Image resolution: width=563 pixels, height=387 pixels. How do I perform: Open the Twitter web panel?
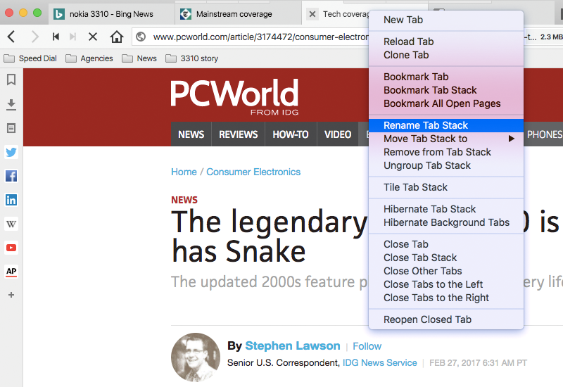11,152
